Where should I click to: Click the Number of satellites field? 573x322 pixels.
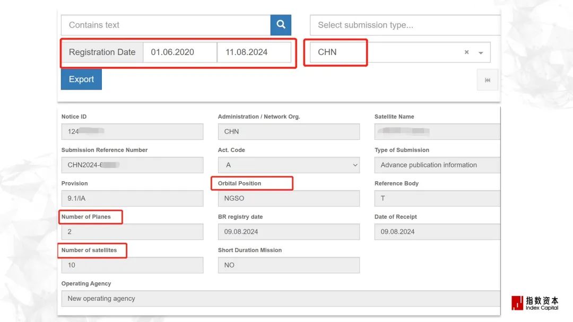point(132,265)
